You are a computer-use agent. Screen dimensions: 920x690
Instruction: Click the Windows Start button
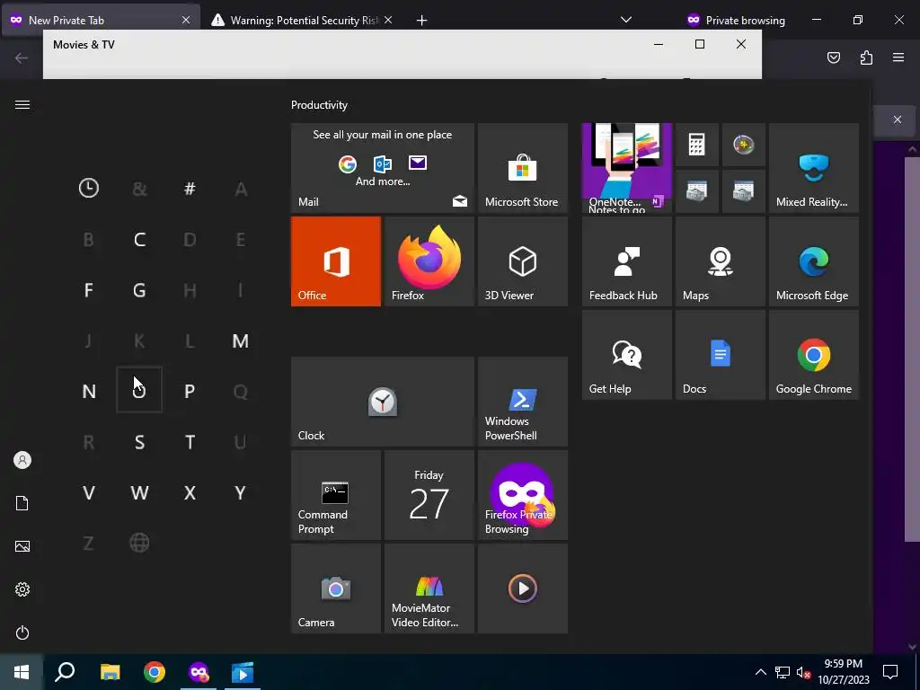coord(22,672)
